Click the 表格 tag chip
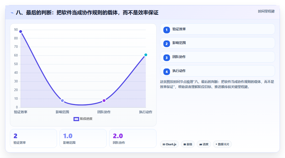 (x=188, y=144)
